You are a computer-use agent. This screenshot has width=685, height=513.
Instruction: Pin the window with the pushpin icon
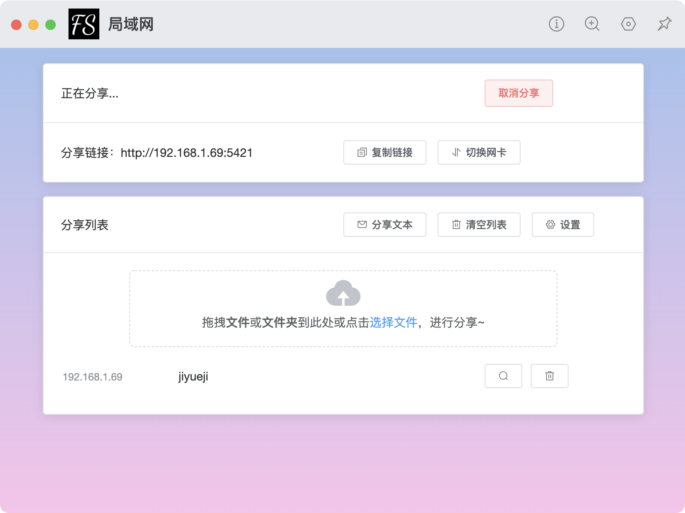coord(664,24)
